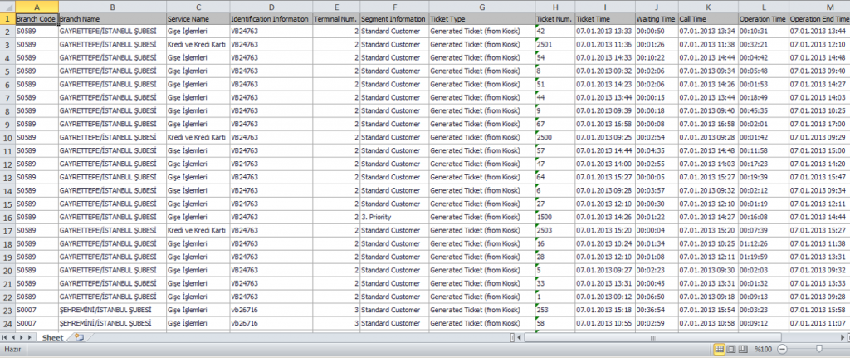Go to last sheet navigation arrow
Screen dimensions: 850x358
30,337
